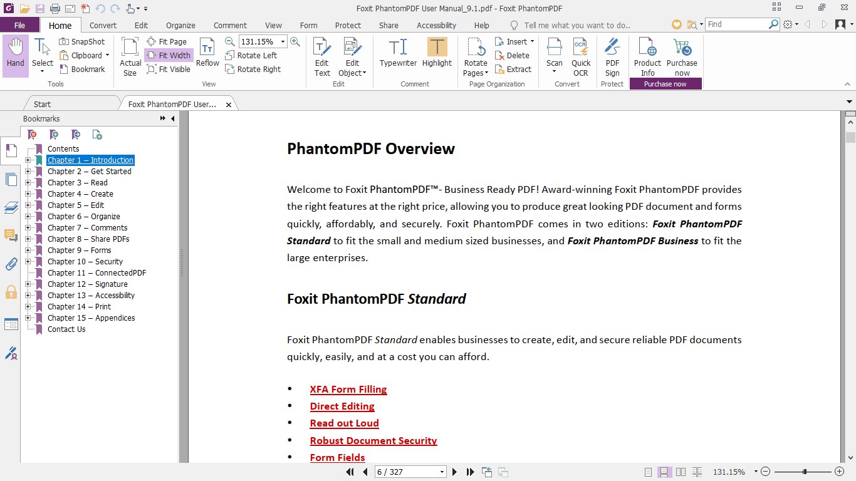Switch to the Organize ribbon tab
The image size is (856, 481).
180,25
